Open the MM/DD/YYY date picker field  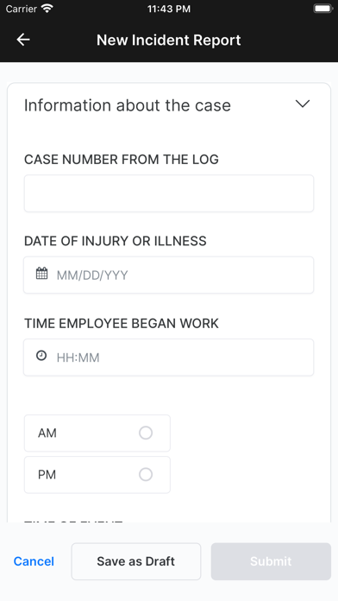(169, 275)
